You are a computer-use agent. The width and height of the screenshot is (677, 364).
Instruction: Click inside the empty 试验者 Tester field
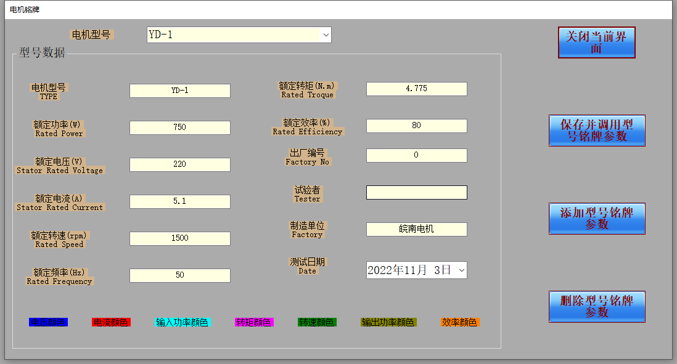pyautogui.click(x=416, y=192)
